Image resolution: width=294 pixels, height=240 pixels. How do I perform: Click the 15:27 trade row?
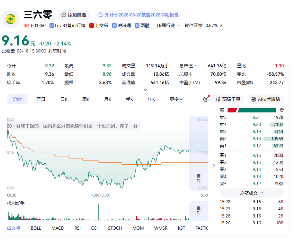tap(252, 209)
